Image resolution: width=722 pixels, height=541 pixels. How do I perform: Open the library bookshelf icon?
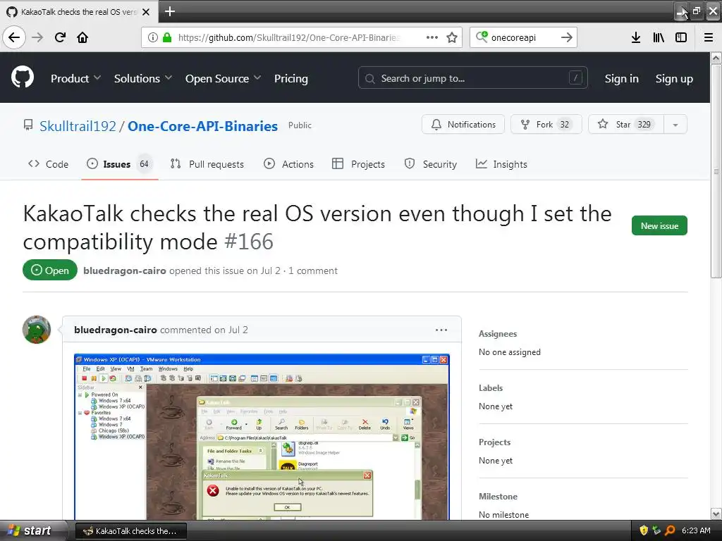click(659, 37)
